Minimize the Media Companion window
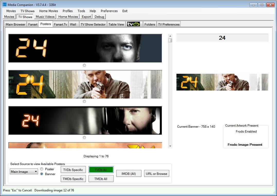 (x=253, y=5)
